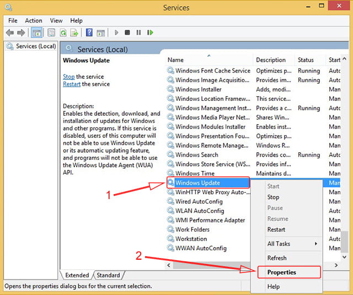Choose Restart in the context menu
Screen dimensions: 353x295
coord(287,229)
